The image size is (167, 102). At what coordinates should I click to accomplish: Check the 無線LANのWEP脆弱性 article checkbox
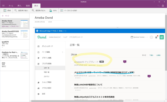72,86
